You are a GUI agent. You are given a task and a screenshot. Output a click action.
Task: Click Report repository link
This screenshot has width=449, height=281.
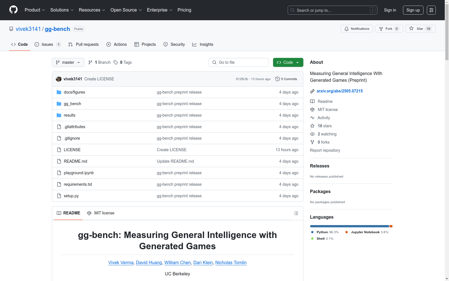click(x=325, y=150)
